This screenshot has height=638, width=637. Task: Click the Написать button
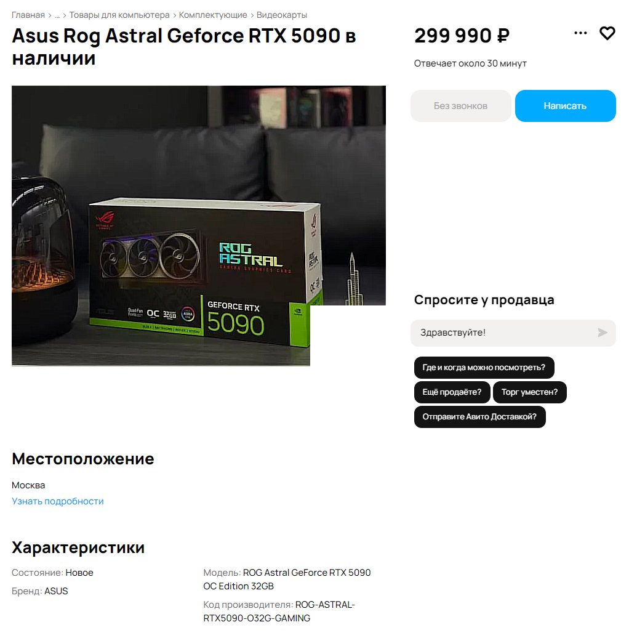[x=565, y=106]
